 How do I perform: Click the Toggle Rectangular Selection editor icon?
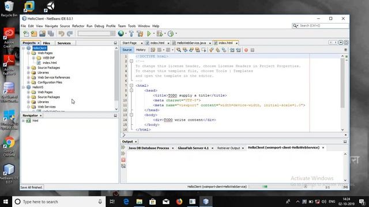point(204,50)
